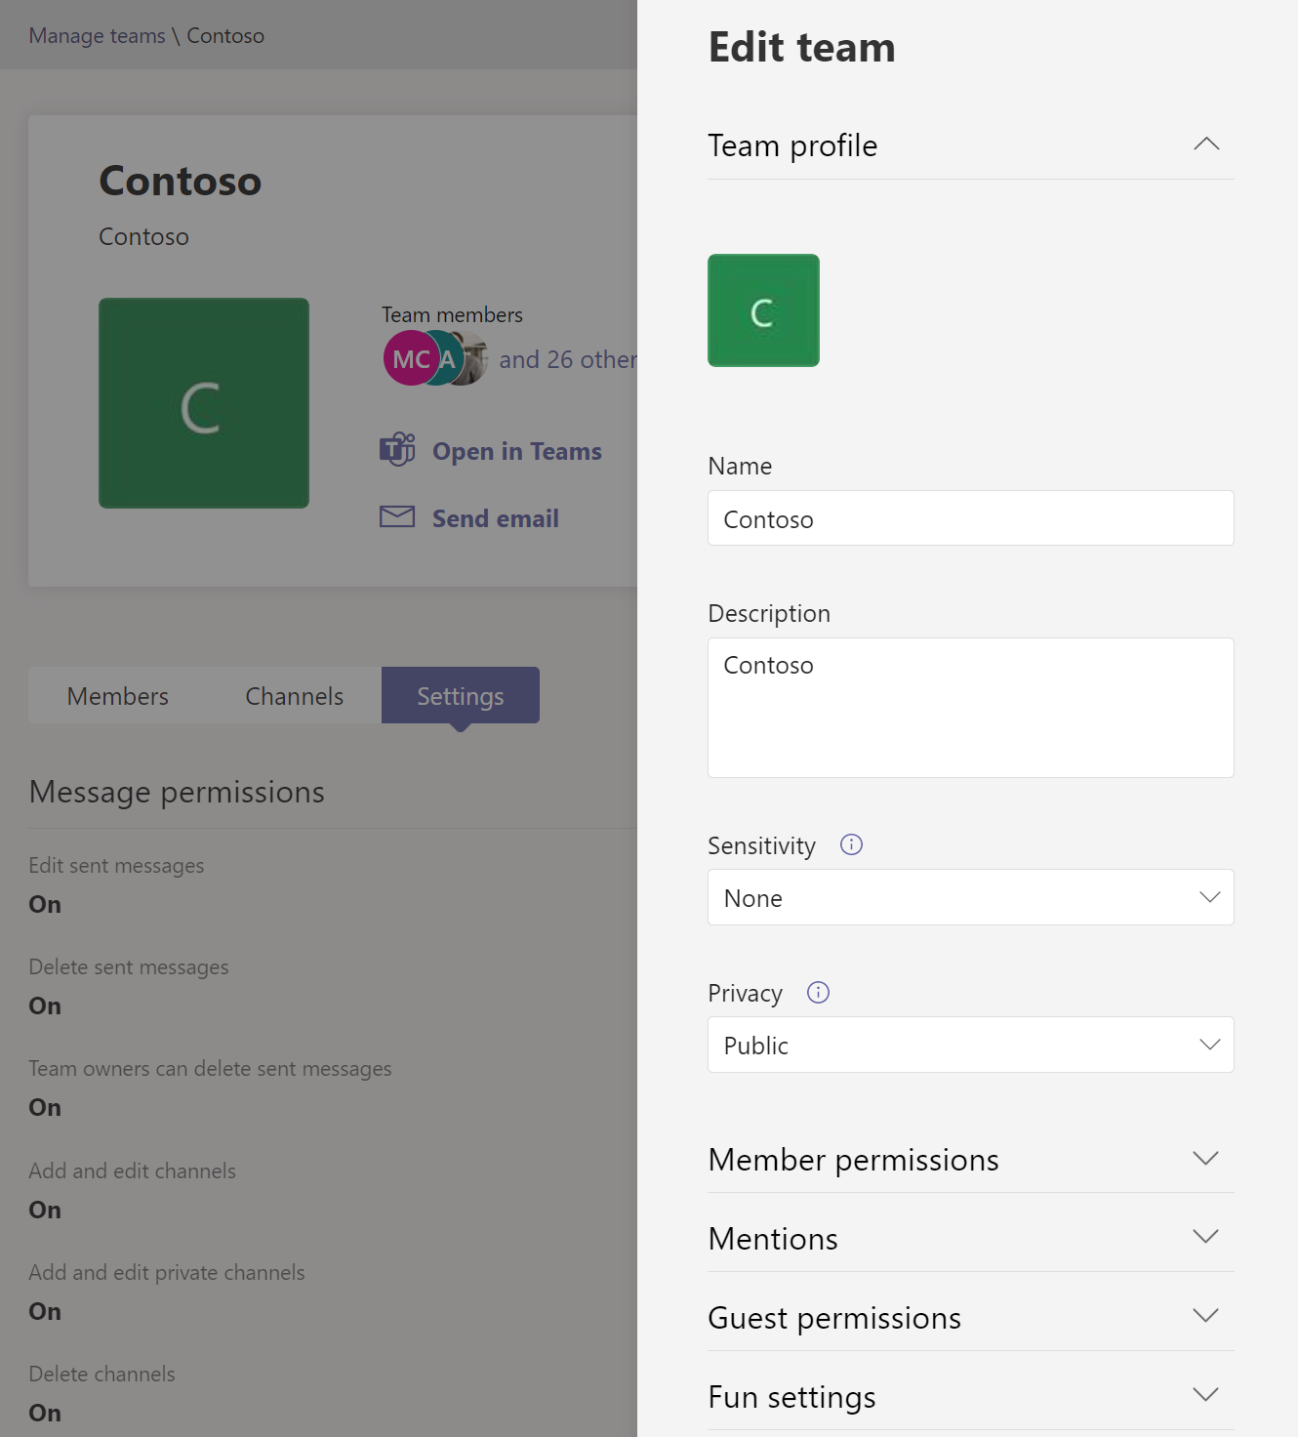Click the large Contoso team picture
This screenshot has width=1298, height=1437.
coord(204,403)
